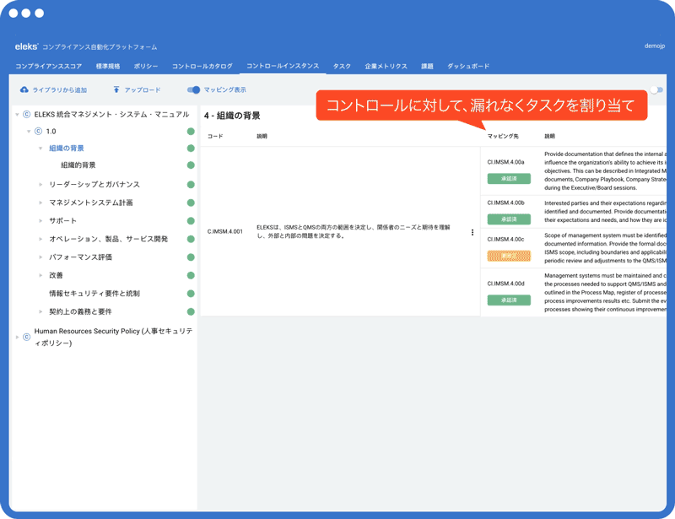
Task: Expand the パフォーマンス評価 node
Action: [40, 257]
